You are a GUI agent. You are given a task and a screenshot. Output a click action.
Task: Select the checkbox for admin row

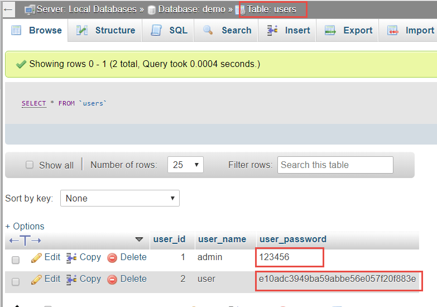16,260
